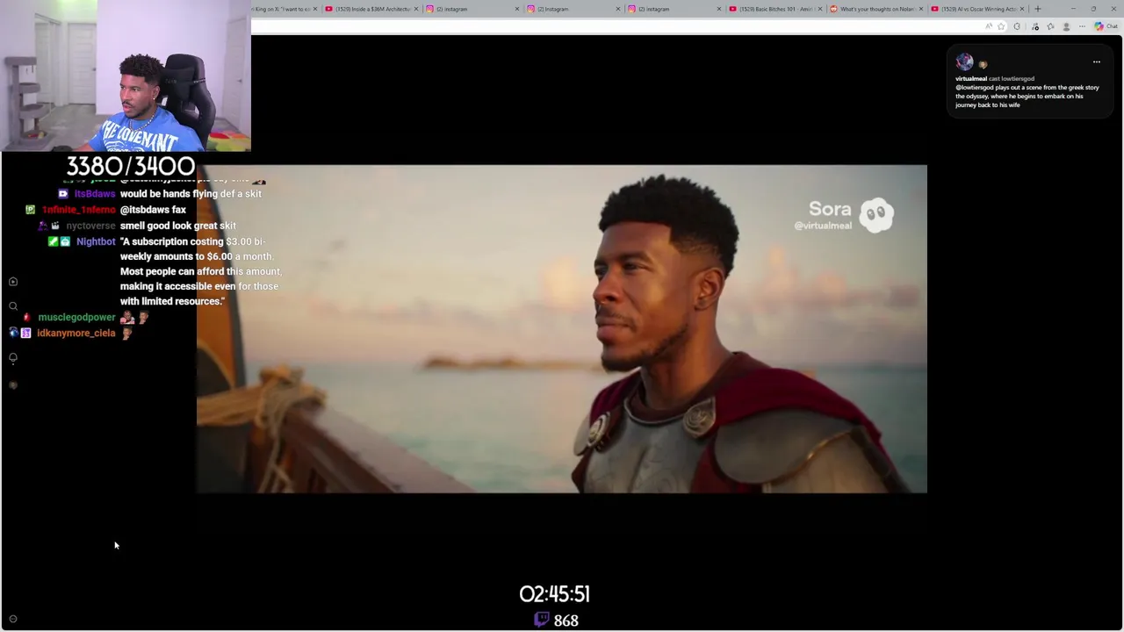Click the itsBdaws purple chat badge icon
This screenshot has width=1124, height=632.
63,194
